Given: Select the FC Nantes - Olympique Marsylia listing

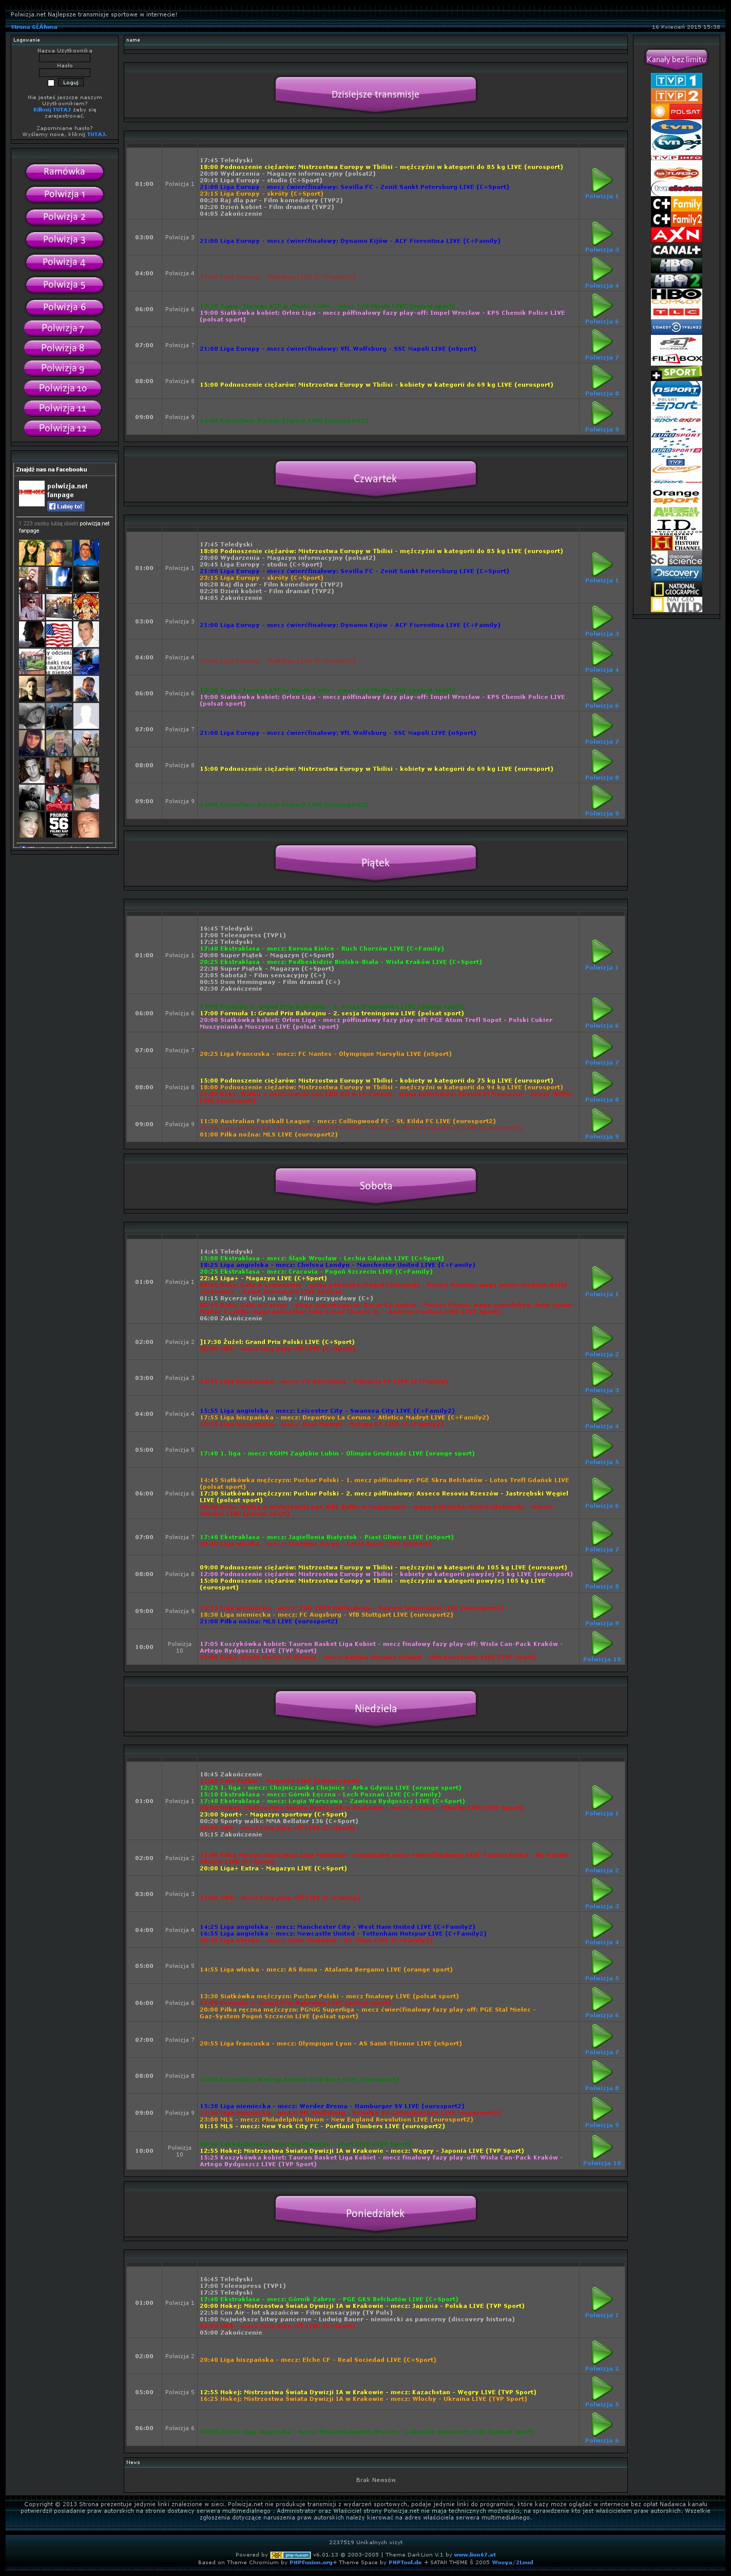Looking at the screenshot, I should pyautogui.click(x=325, y=1054).
